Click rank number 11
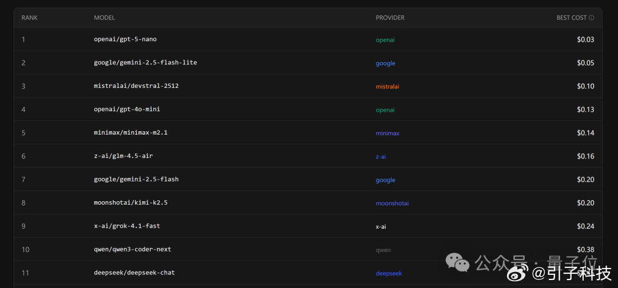This screenshot has height=288, width=618. click(x=25, y=273)
